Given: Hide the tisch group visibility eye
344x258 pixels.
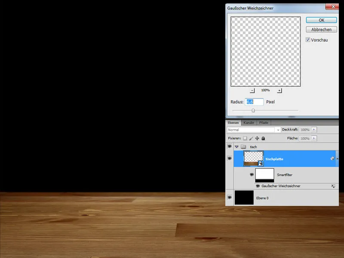Looking at the screenshot, I should [x=230, y=146].
